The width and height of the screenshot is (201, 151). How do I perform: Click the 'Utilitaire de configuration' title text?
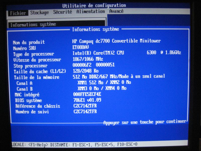click(94, 6)
